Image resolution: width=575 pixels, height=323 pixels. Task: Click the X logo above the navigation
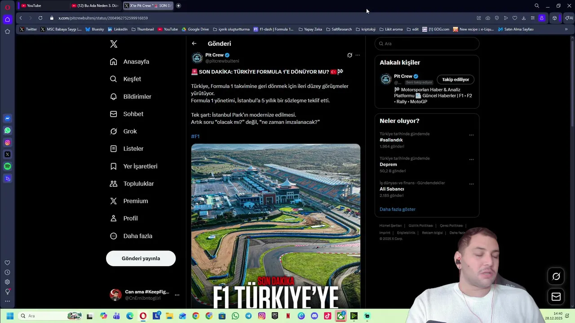click(x=114, y=44)
